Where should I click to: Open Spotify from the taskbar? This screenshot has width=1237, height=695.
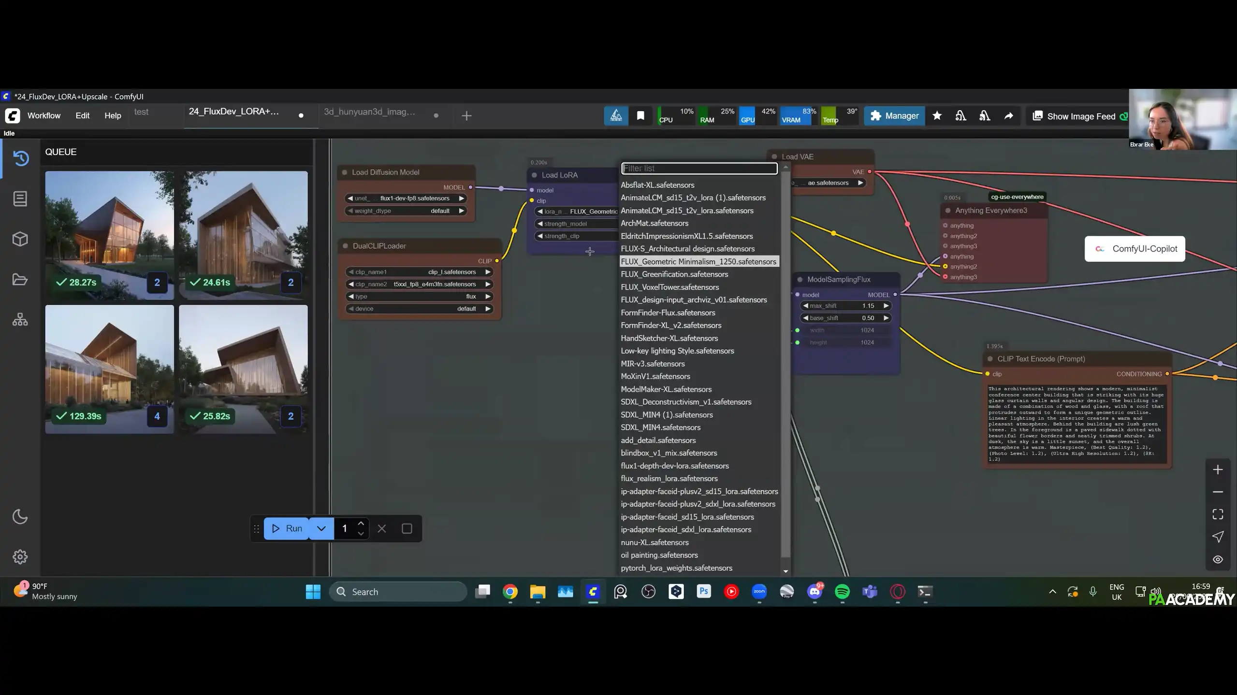pyautogui.click(x=843, y=592)
